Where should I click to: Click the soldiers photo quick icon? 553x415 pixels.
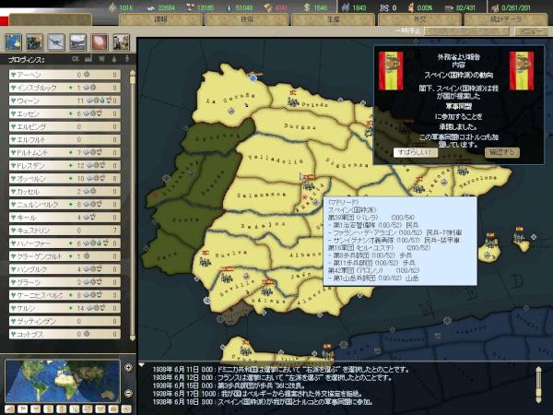click(x=121, y=42)
